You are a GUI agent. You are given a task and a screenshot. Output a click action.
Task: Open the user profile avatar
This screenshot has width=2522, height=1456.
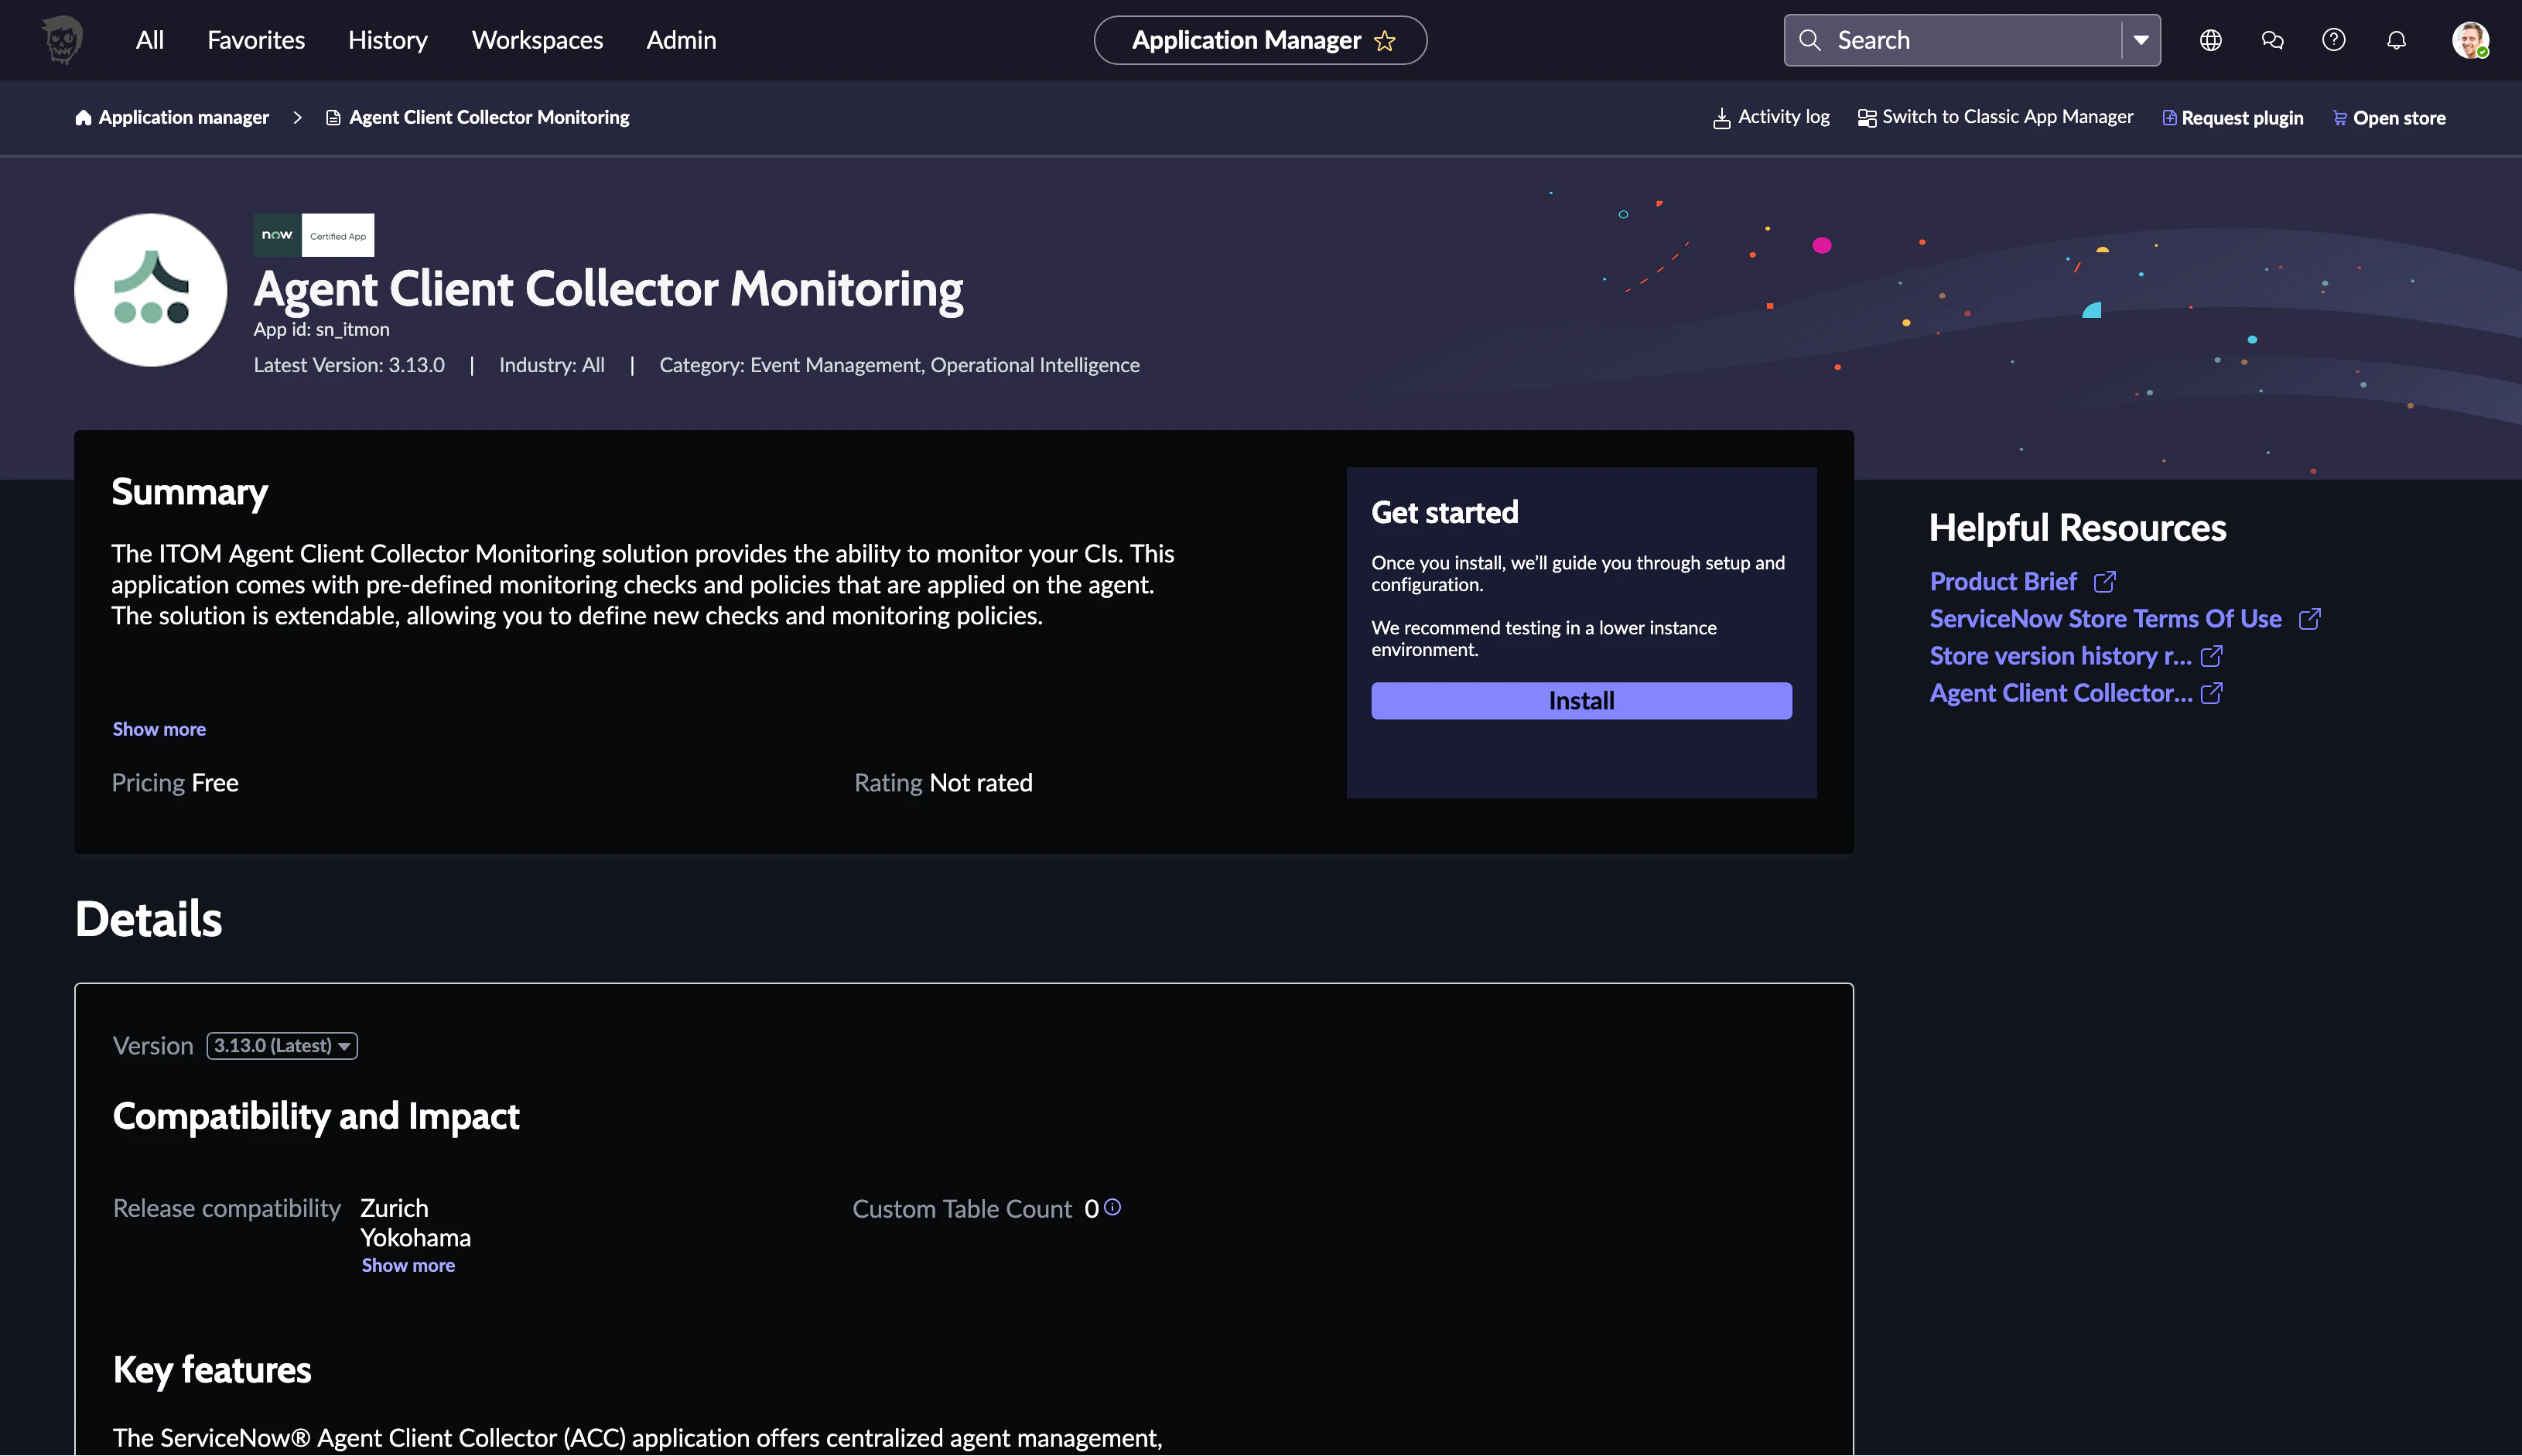[2470, 40]
